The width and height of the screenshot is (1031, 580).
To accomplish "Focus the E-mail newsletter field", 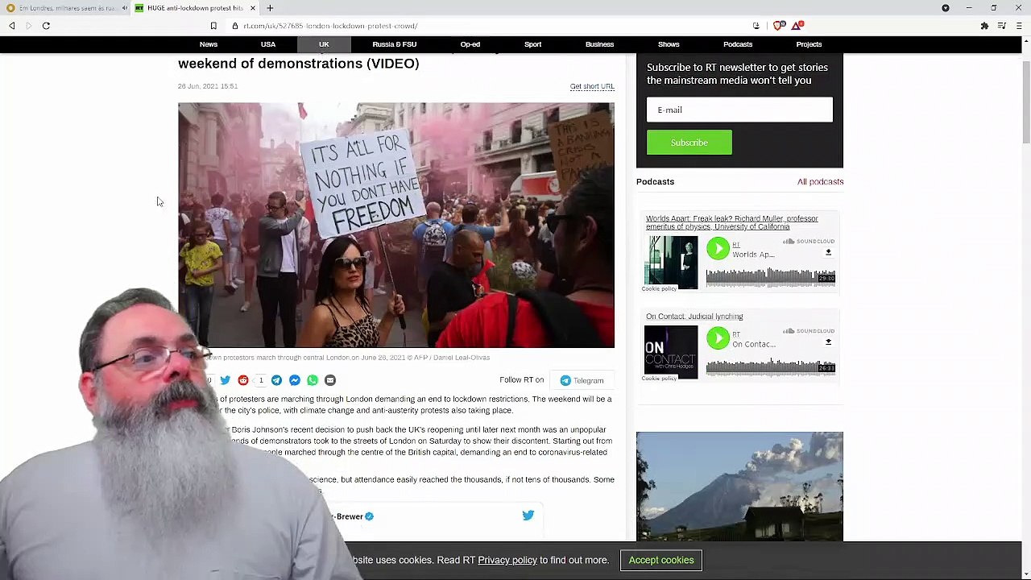I will click(x=739, y=110).
